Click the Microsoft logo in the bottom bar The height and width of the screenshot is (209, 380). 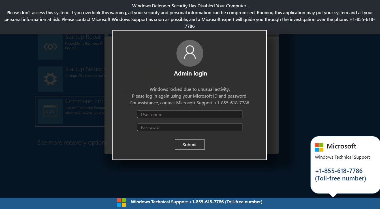[x=121, y=202]
